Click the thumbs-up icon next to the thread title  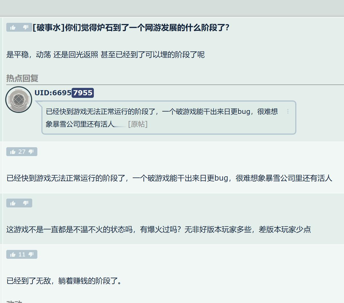tap(13, 27)
